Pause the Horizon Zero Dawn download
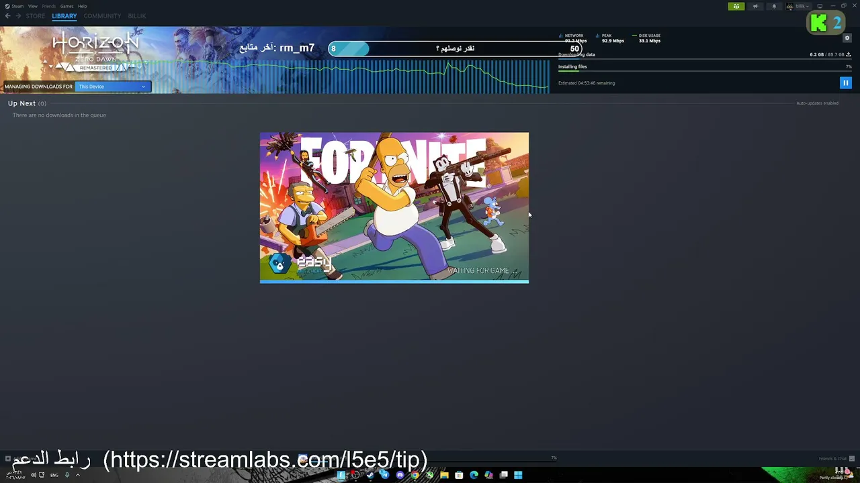The height and width of the screenshot is (483, 860). [845, 83]
